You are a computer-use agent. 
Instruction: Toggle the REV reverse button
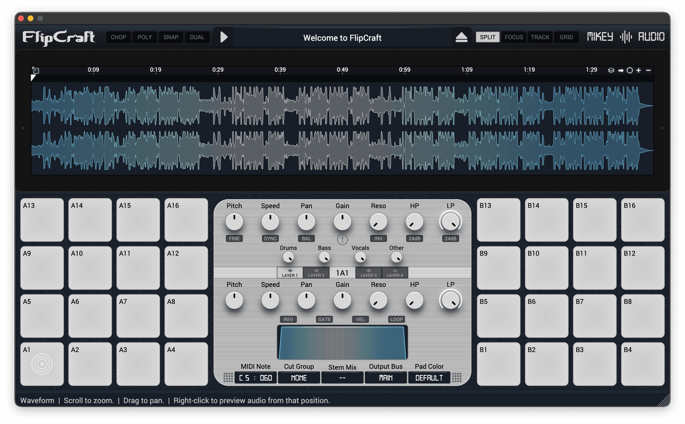(x=288, y=319)
